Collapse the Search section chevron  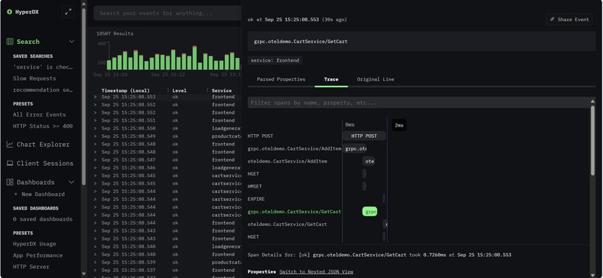(x=72, y=41)
